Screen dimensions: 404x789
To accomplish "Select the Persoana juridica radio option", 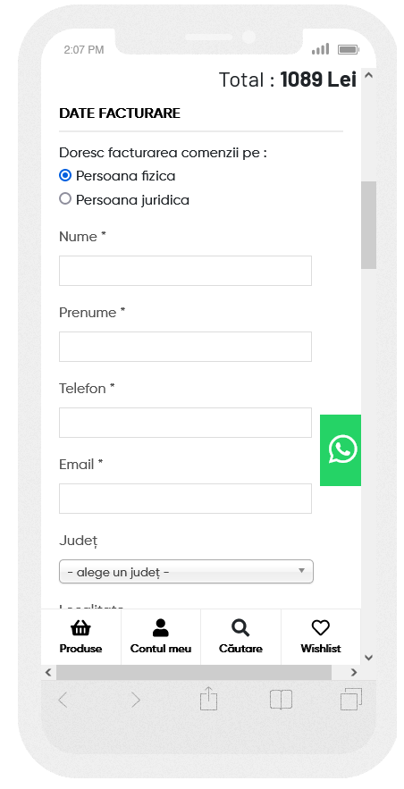I will click(x=65, y=198).
